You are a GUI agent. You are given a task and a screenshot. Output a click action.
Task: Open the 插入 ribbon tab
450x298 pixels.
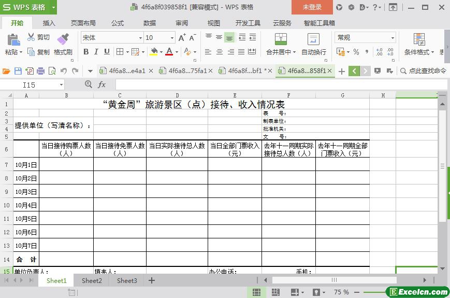coord(49,23)
